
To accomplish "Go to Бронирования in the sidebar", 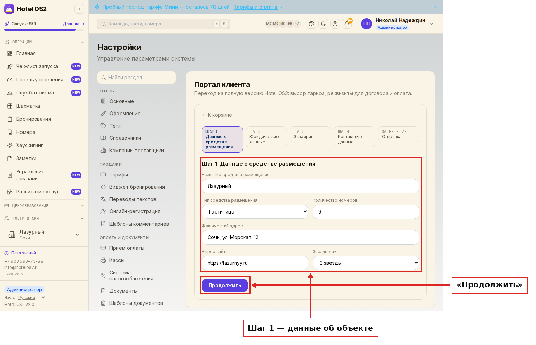I will click(44, 119).
